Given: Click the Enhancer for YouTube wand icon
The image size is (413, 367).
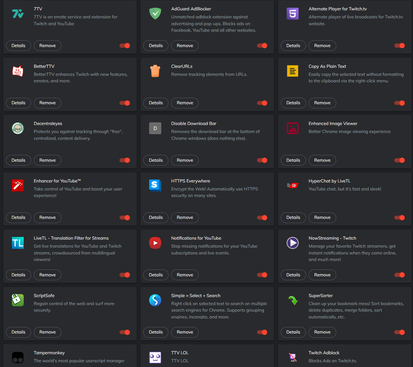Looking at the screenshot, I should [18, 186].
